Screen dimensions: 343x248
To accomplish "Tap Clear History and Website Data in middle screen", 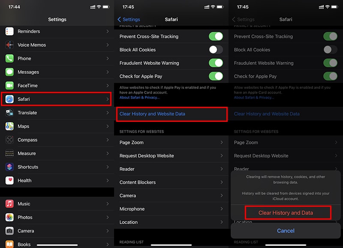I will 172,114.
